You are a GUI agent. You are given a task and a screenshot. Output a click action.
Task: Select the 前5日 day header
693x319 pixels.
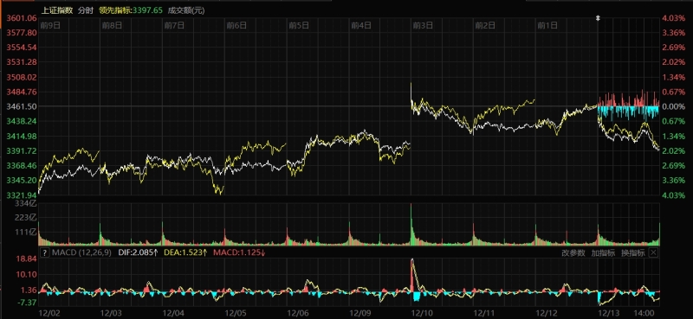(x=299, y=26)
